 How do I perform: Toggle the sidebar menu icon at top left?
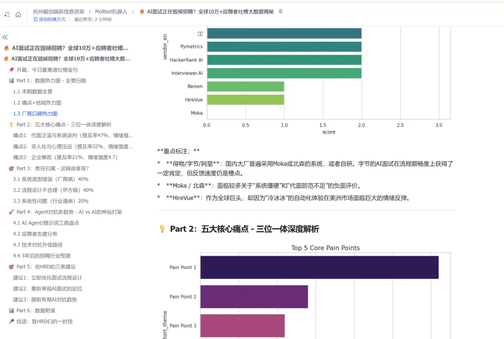pyautogui.click(x=7, y=15)
